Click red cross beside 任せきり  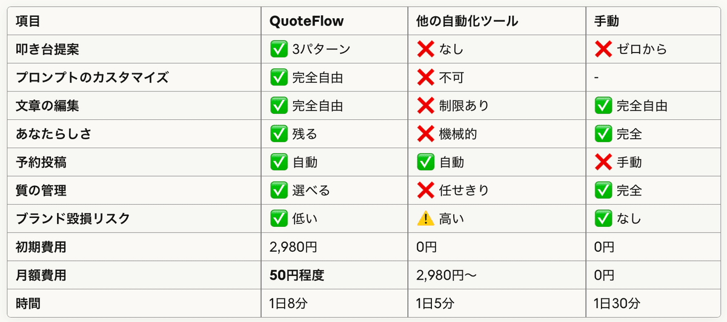coord(426,191)
